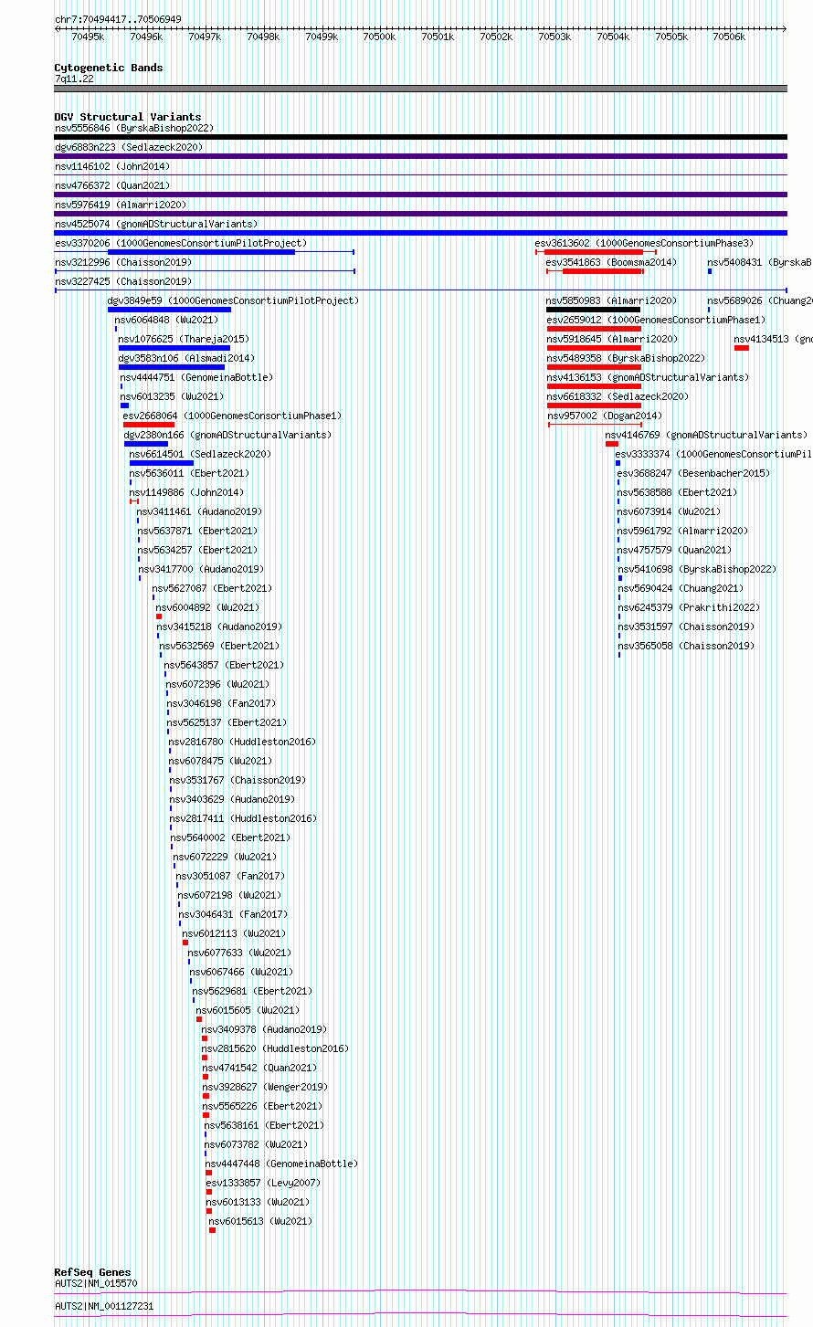Screen dimensions: 813x1327
Task: Select esv3541863 (Boomsma2014) label
Action: [x=611, y=262]
